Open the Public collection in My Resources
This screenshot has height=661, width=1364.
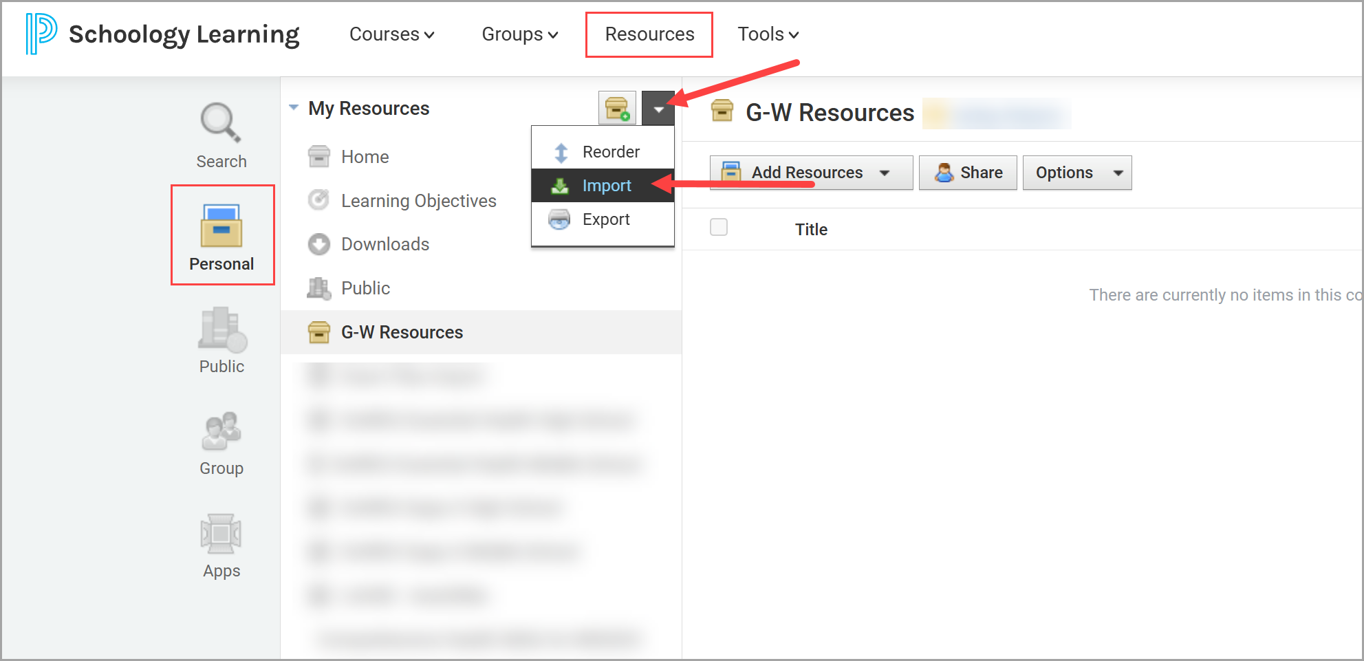366,288
